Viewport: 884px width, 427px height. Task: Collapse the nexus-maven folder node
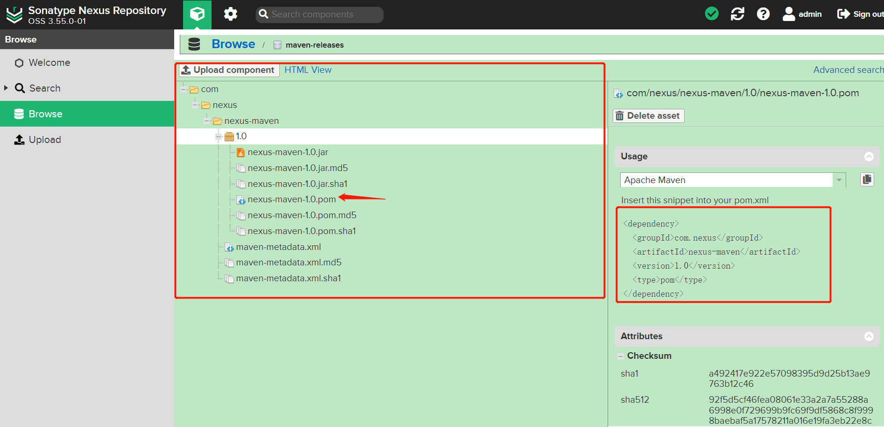coord(207,121)
